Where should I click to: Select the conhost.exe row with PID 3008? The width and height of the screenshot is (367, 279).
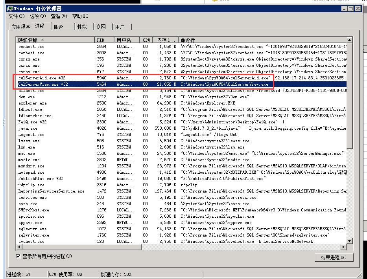tap(181, 53)
